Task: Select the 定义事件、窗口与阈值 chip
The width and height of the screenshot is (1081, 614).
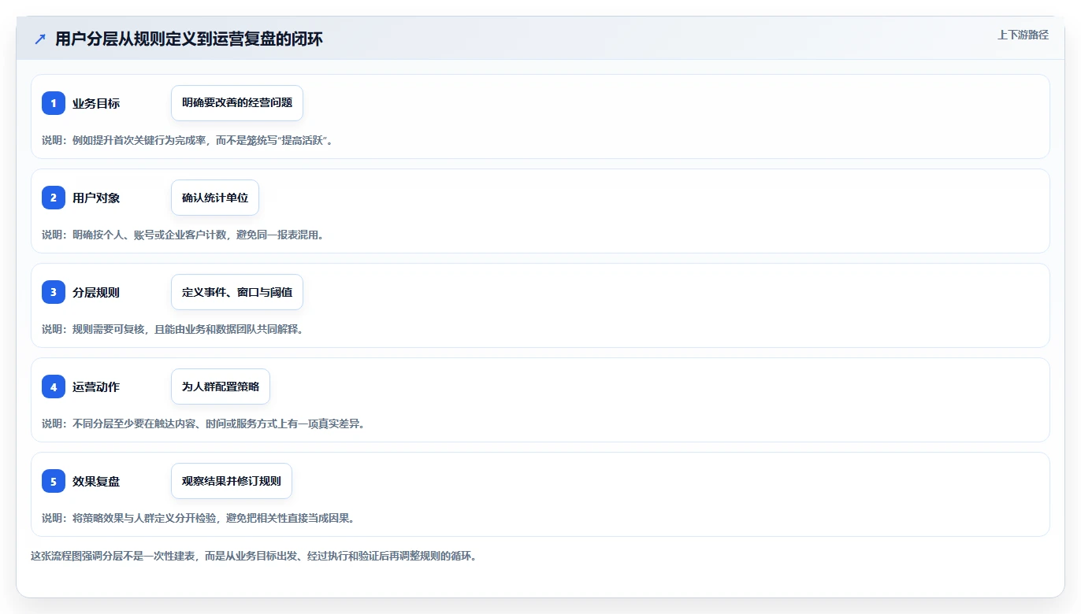Action: (x=237, y=292)
